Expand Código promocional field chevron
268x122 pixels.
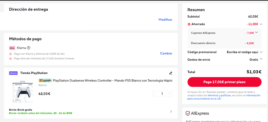pyautogui.click(x=261, y=52)
